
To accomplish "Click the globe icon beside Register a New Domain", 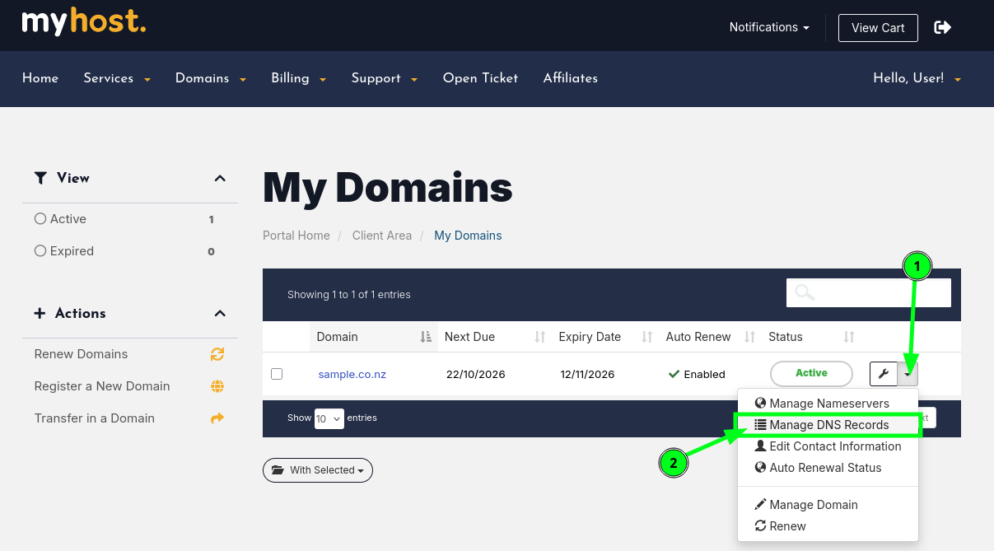I will [217, 386].
